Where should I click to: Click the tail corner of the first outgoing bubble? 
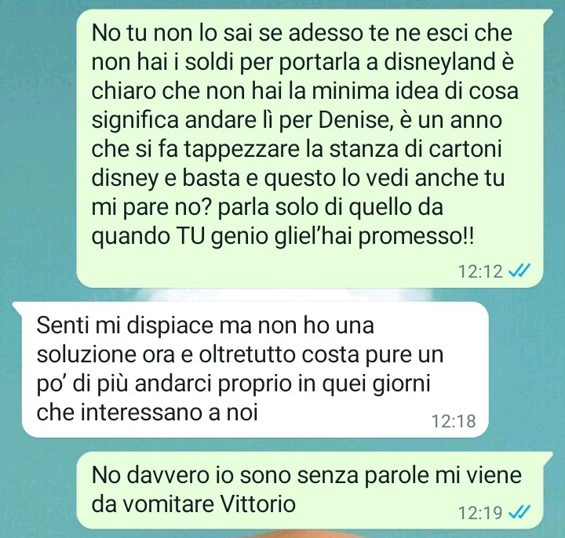click(x=548, y=14)
